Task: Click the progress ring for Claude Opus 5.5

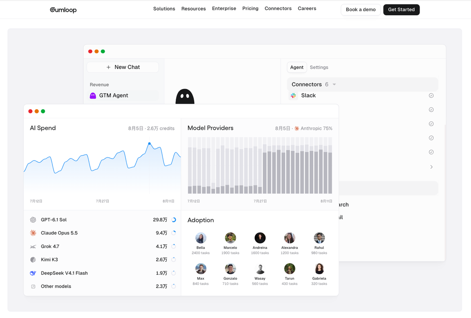Action: coord(174,233)
